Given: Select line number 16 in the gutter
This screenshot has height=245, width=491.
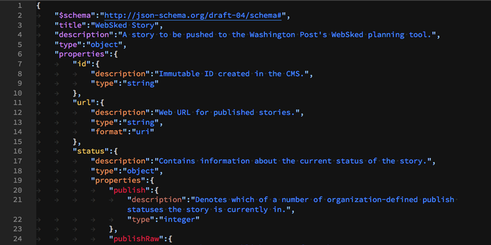Looking at the screenshot, I should click(18, 151).
